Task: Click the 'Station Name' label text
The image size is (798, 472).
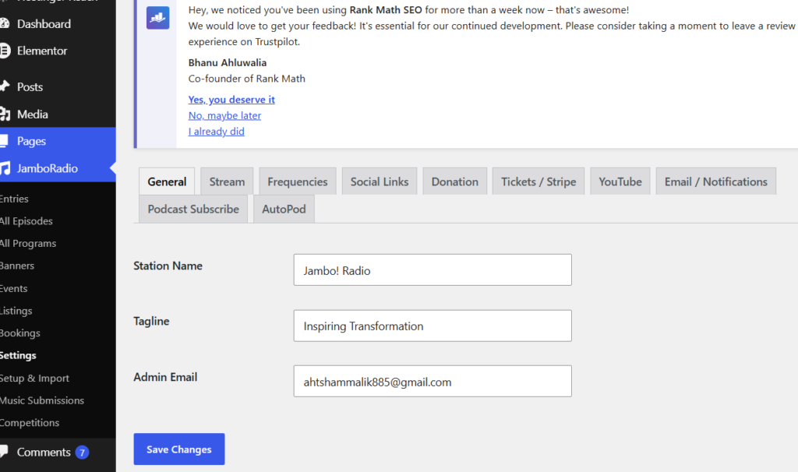Action: tap(168, 266)
